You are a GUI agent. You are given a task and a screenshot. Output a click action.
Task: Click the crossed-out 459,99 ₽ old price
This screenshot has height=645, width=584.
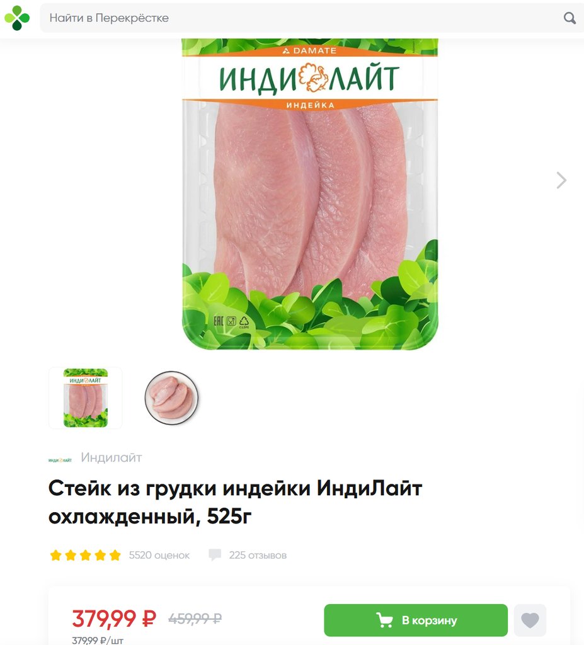[x=195, y=619]
